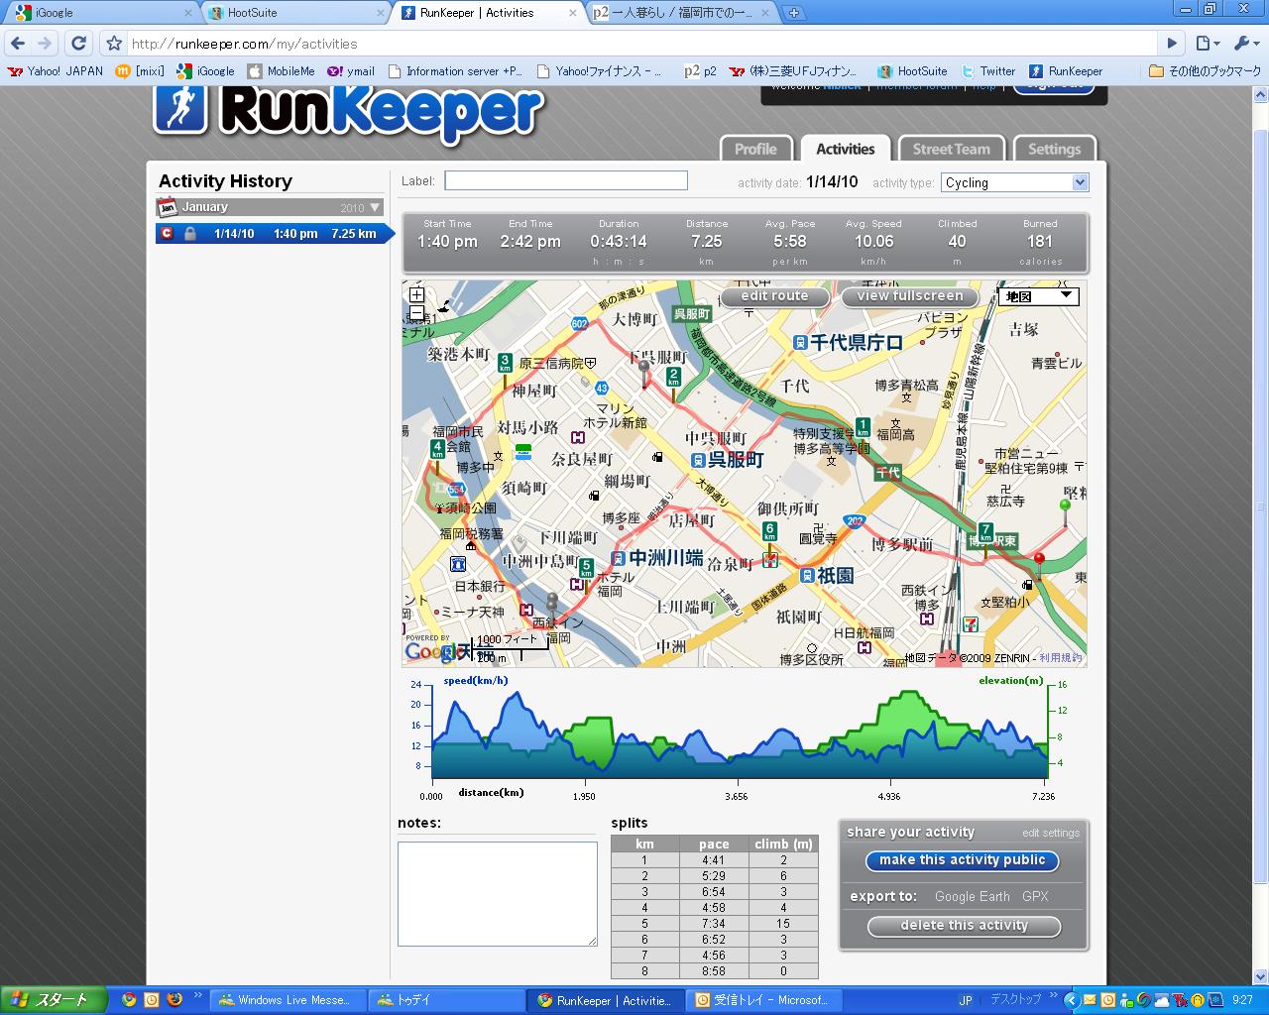Click the edit route button
This screenshot has height=1015, width=1269.
coord(775,296)
